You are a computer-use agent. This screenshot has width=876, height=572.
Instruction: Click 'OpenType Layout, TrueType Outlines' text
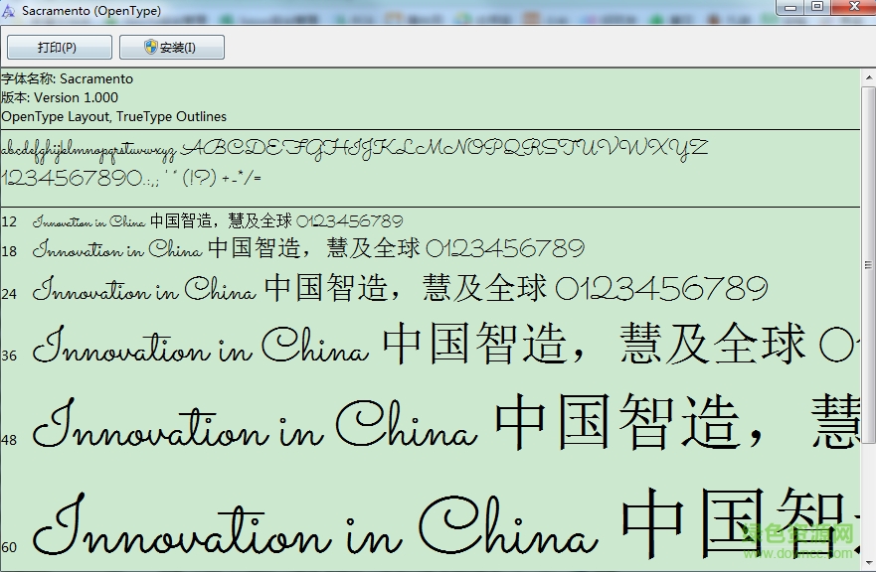114,116
